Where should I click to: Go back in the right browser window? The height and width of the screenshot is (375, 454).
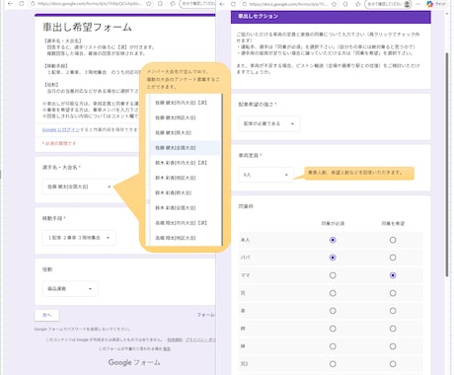222,4
